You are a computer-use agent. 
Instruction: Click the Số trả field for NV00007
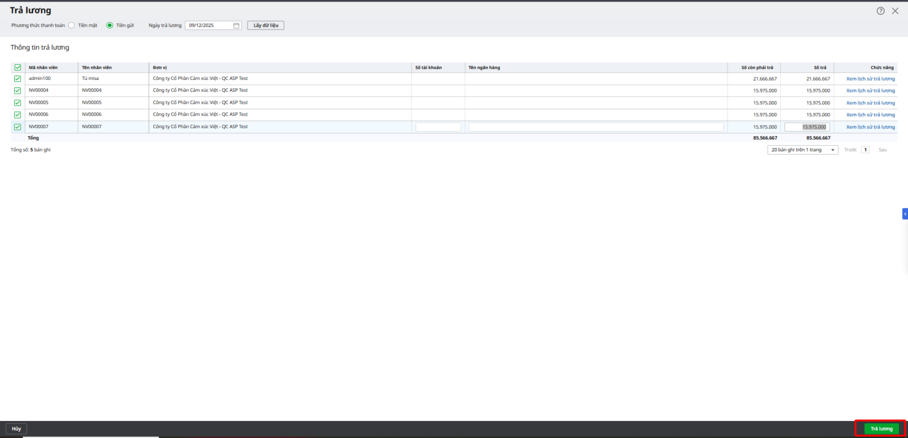[806, 127]
